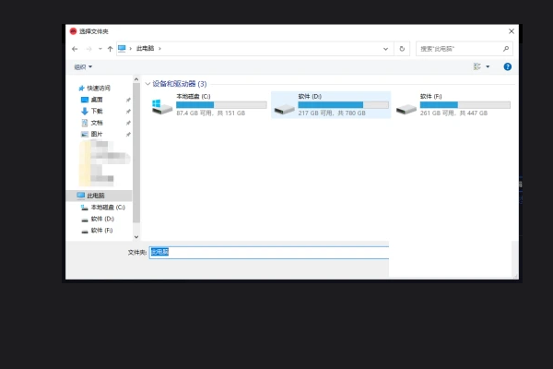Change the view layout icon
This screenshot has width=553, height=369.
click(x=477, y=66)
